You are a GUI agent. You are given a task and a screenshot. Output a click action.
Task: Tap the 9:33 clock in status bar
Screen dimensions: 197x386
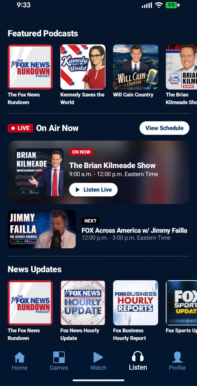point(24,5)
